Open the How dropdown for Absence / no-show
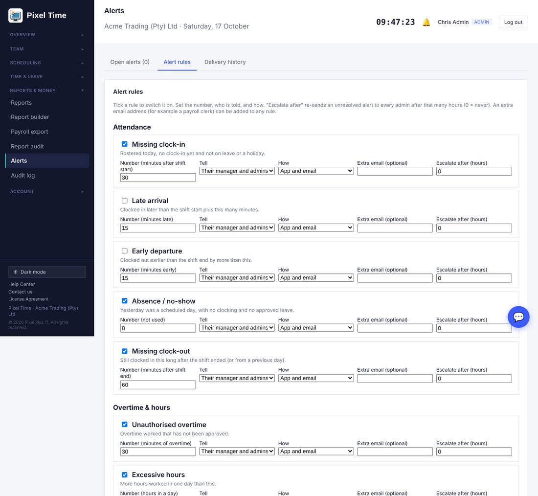Screen dimensions: 538x496 (315, 328)
